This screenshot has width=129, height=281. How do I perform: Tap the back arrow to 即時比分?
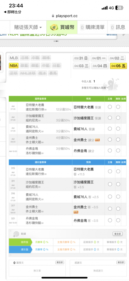[x=5, y=12]
